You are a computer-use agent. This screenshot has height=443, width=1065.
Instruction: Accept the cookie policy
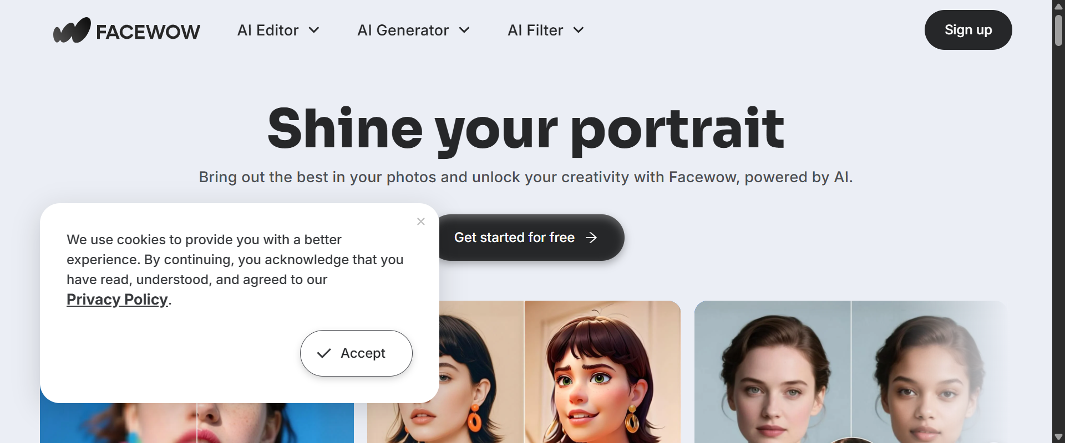point(356,353)
